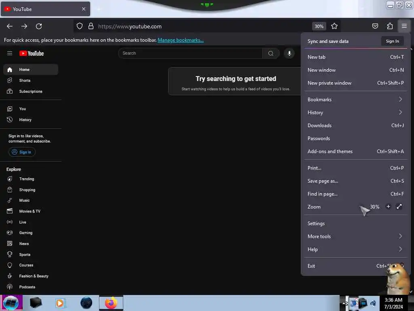Reset zoom via the 30% address-bar badge
Screen dimensions: 414x311
(319, 26)
